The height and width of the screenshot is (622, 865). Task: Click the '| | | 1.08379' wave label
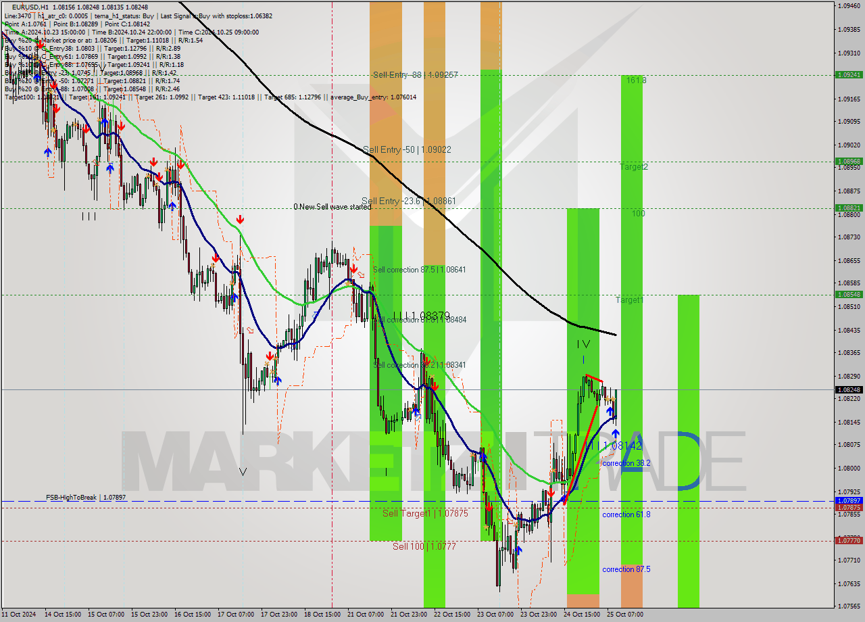click(422, 316)
